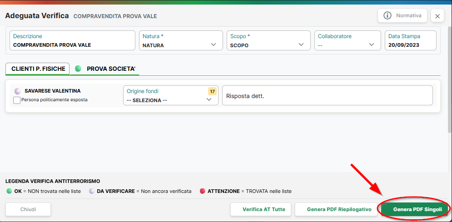Click the green OK legend dot
452x222 pixels.
tap(9, 191)
